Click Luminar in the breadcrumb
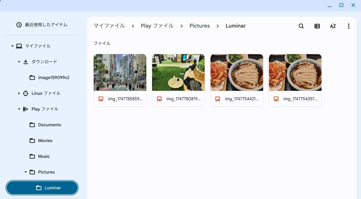The width and height of the screenshot is (361, 199). point(235,26)
